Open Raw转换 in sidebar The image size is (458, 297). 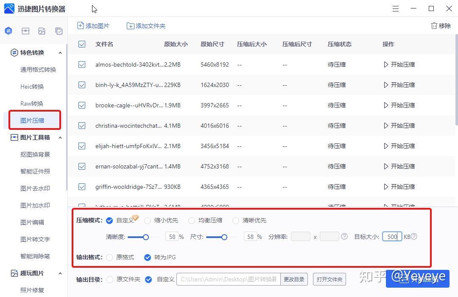[x=31, y=104]
